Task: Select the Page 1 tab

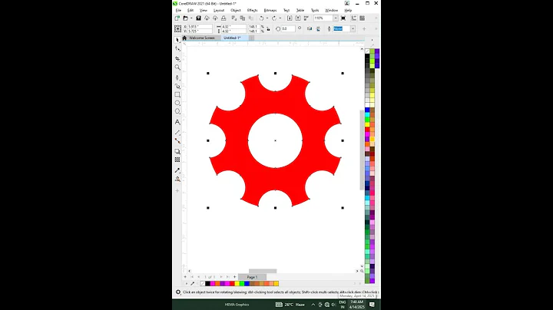Action: coord(252,277)
